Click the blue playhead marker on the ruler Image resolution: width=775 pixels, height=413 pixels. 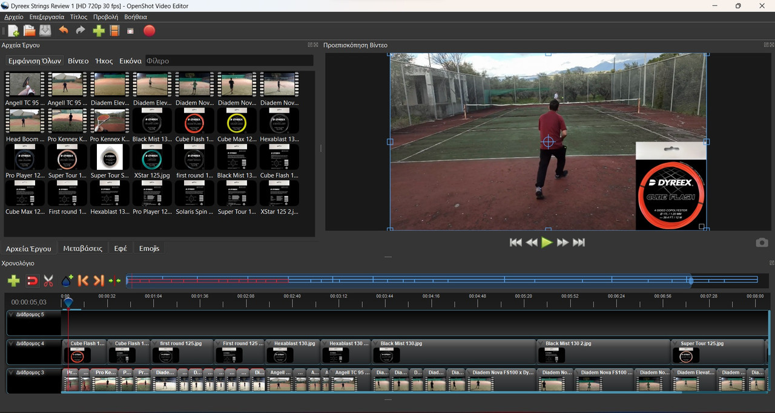tap(68, 302)
